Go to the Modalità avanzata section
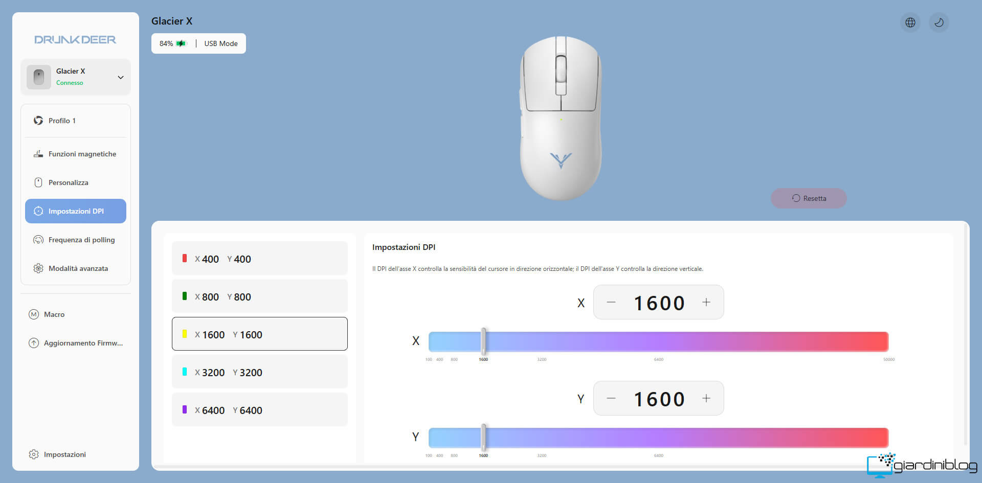 tap(76, 268)
